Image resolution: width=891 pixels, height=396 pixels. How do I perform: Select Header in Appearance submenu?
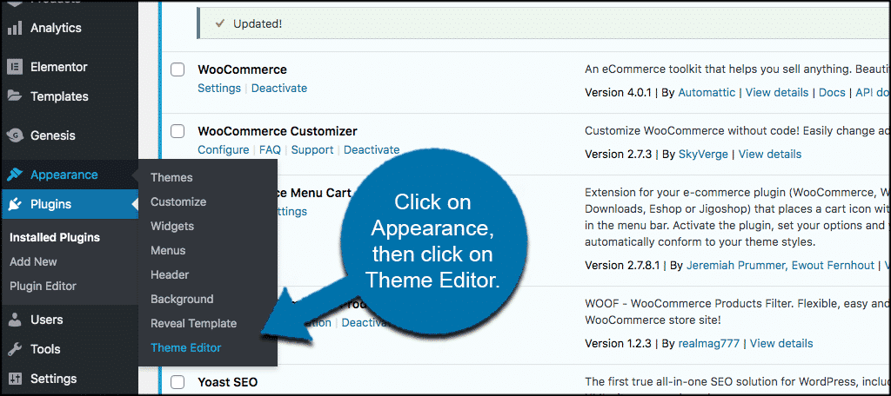tap(170, 275)
